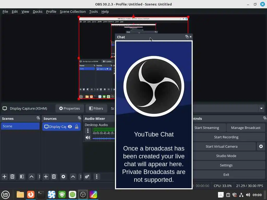This screenshot has height=200, width=267.
Task: Open the Profile menu
Action: (x=51, y=11)
